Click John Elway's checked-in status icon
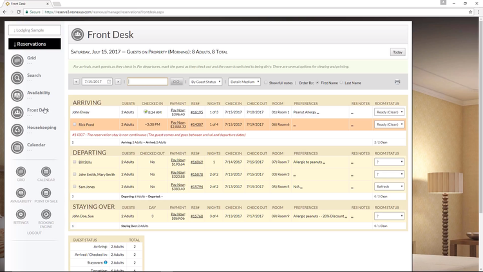 146,112
